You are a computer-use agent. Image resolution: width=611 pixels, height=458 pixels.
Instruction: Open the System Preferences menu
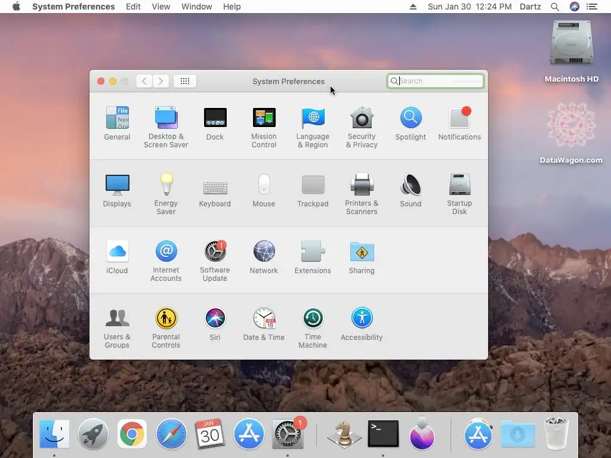coord(73,7)
